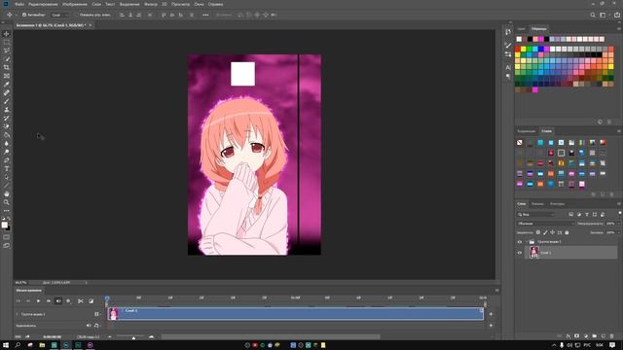The image size is (623, 350).
Task: Split the clip with the scissors icon
Action: coord(81,301)
